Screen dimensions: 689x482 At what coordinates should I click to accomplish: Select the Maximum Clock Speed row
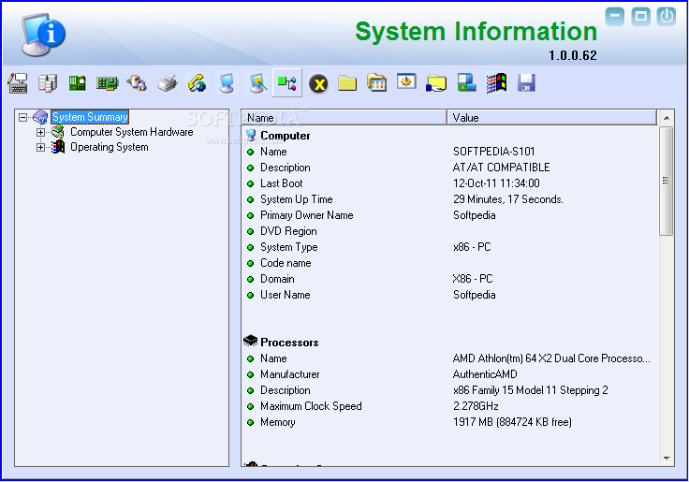point(450,406)
